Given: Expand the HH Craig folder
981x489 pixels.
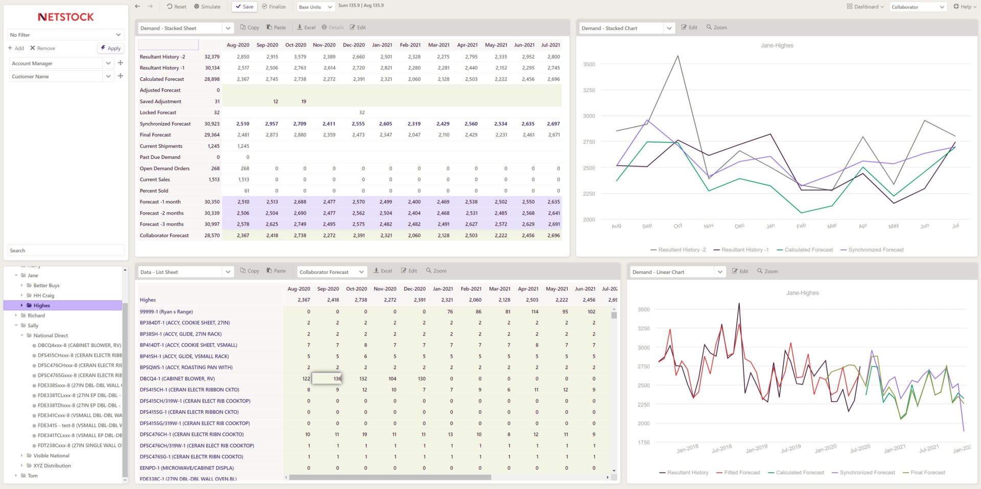Looking at the screenshot, I should 21,295.
